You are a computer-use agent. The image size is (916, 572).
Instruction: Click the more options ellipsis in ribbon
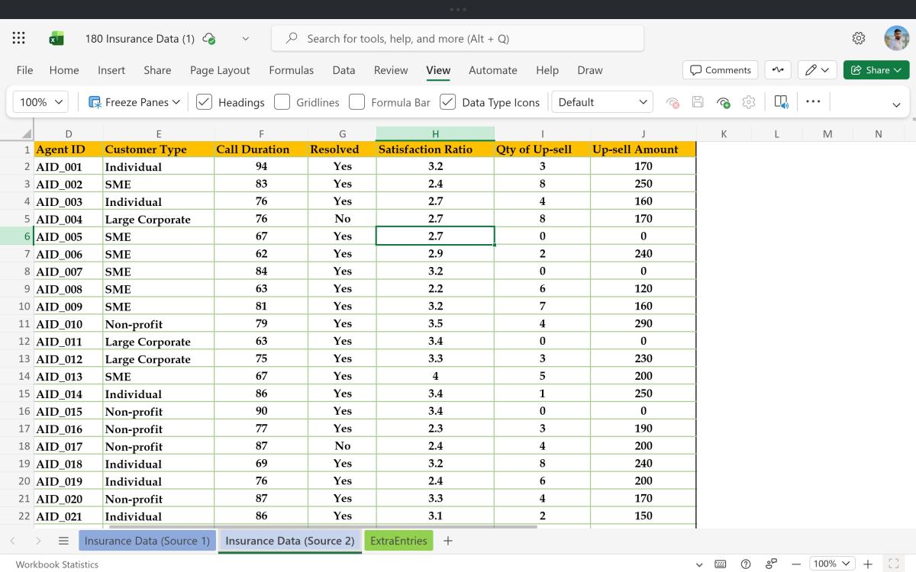click(813, 102)
